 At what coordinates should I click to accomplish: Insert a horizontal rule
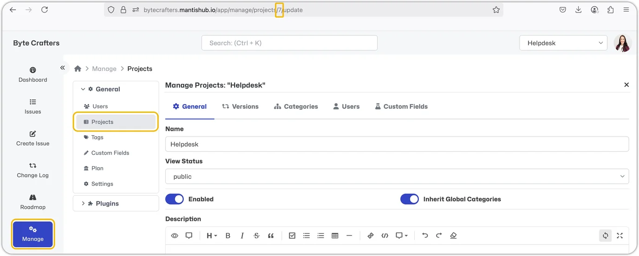click(x=349, y=236)
